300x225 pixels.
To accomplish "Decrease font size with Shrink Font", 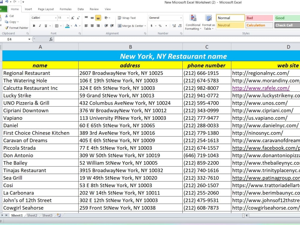I will (x=78, y=18).
